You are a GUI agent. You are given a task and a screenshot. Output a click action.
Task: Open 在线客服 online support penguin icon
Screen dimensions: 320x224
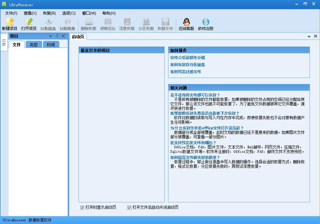(185, 22)
